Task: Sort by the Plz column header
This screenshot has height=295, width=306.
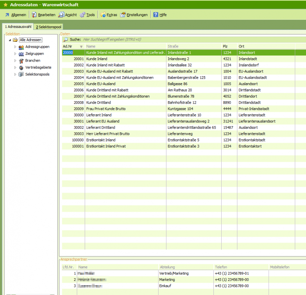Action: click(x=229, y=46)
